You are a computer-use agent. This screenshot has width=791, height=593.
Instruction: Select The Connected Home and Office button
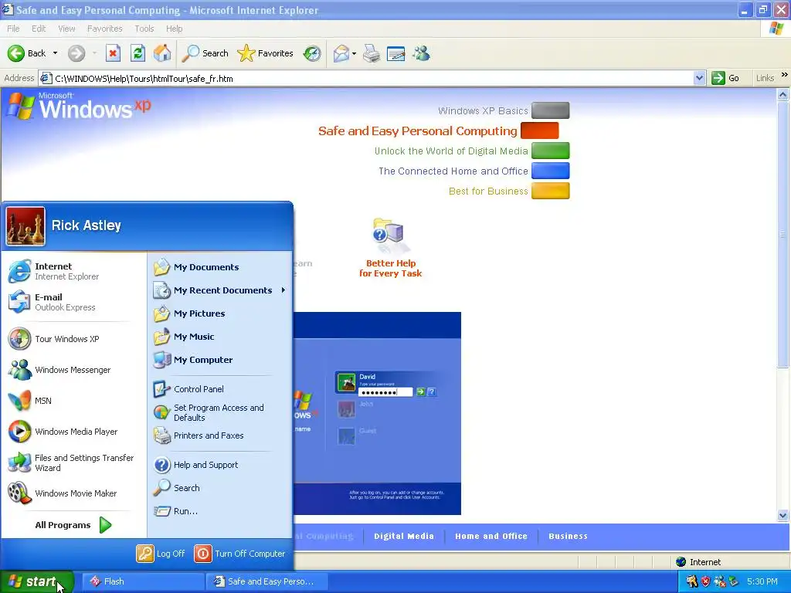pyautogui.click(x=550, y=171)
